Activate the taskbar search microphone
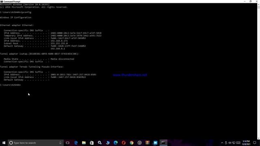This screenshot has width=260, height=146. (x=60, y=143)
